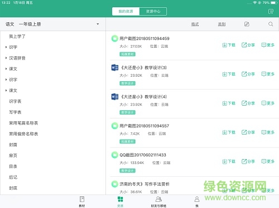Click Word file icon of 教学设计(4)

click(x=115, y=97)
